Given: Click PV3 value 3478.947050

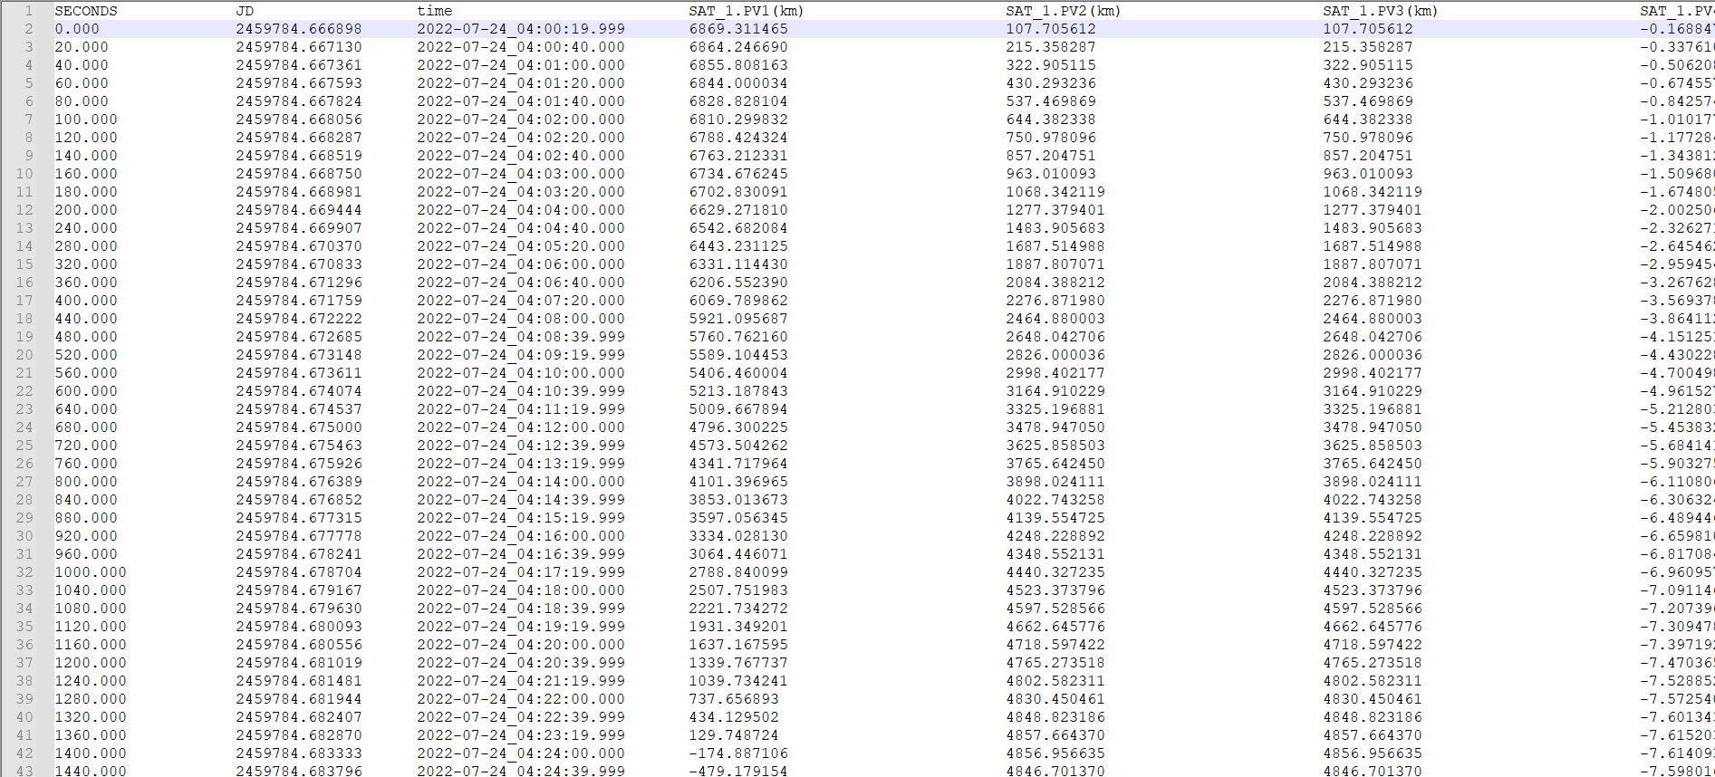Looking at the screenshot, I should click(x=1373, y=427).
